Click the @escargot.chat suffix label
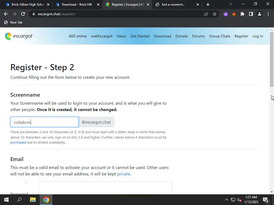The width and height of the screenshot is (274, 205). click(96, 122)
